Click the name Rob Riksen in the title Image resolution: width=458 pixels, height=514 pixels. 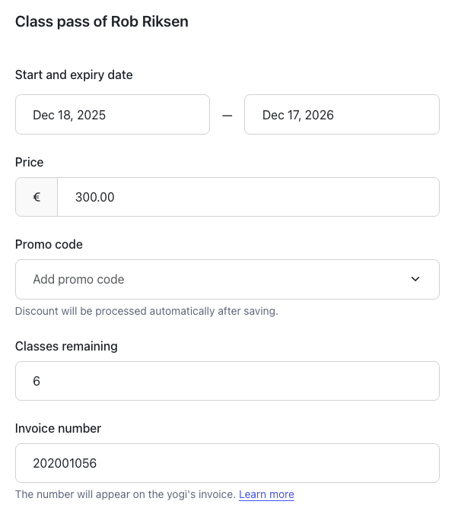click(x=150, y=21)
